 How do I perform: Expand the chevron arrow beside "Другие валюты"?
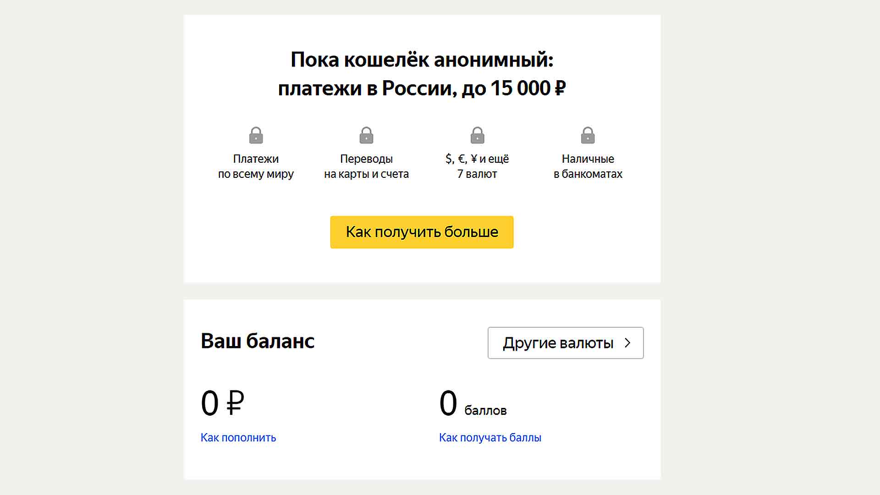point(628,343)
